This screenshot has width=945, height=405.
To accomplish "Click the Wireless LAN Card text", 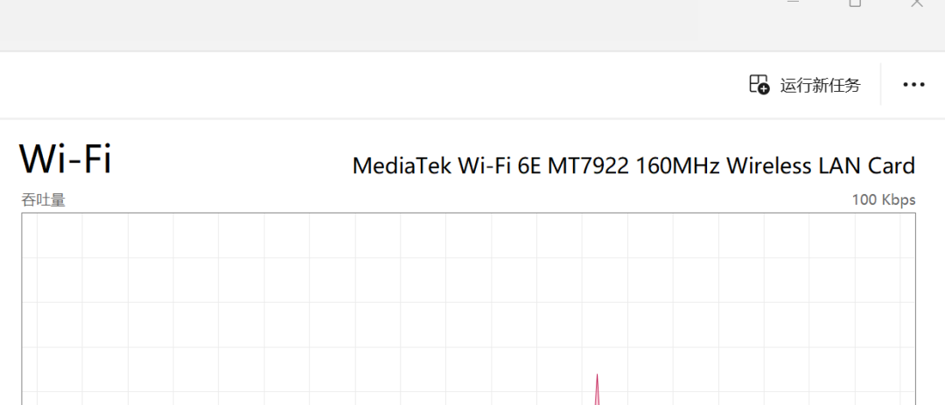I will pos(821,165).
